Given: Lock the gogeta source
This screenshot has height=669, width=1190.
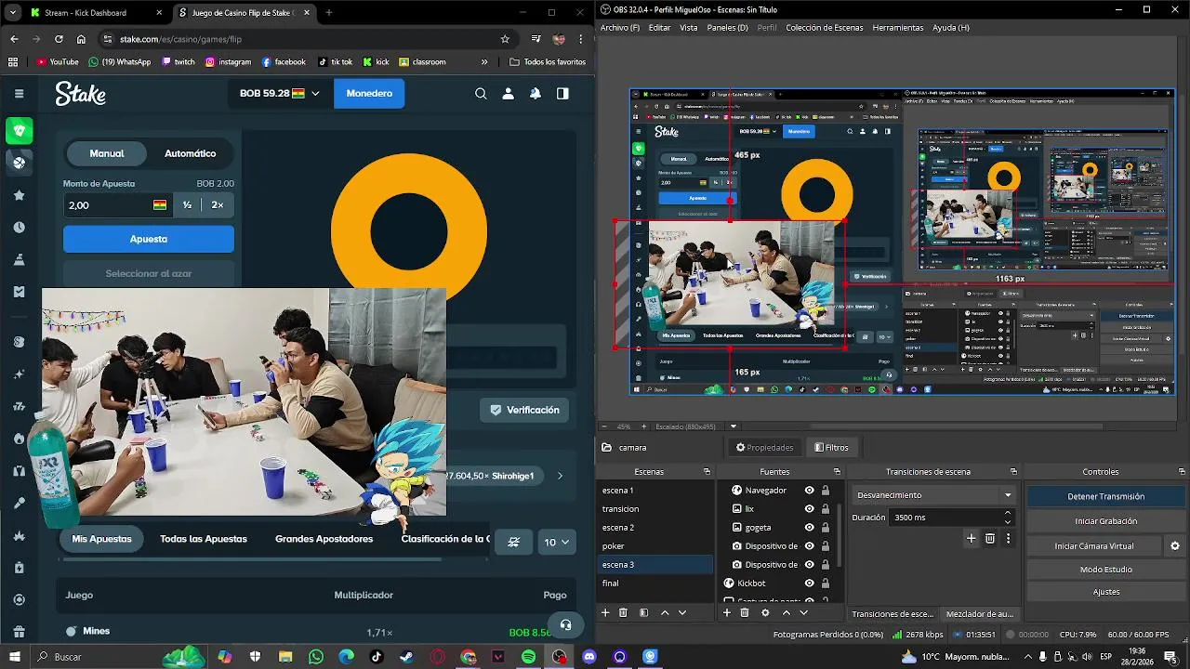Looking at the screenshot, I should [825, 528].
